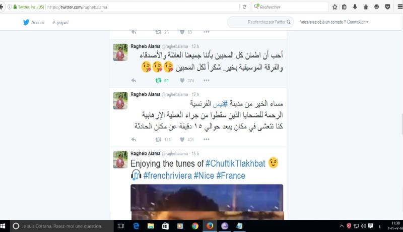
Task: Reload the page with the refresh button
Action: pos(244,7)
